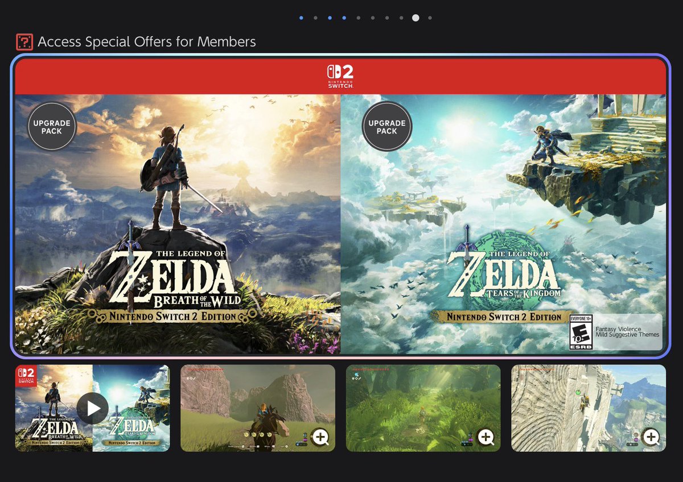The height and width of the screenshot is (482, 683).
Task: Open the Tears of the Kingdom cover art
Action: click(x=503, y=225)
